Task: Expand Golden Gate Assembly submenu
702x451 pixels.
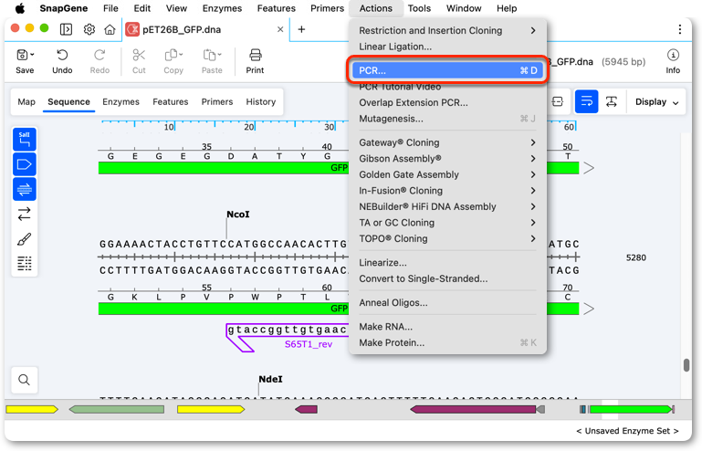Action: click(x=447, y=174)
